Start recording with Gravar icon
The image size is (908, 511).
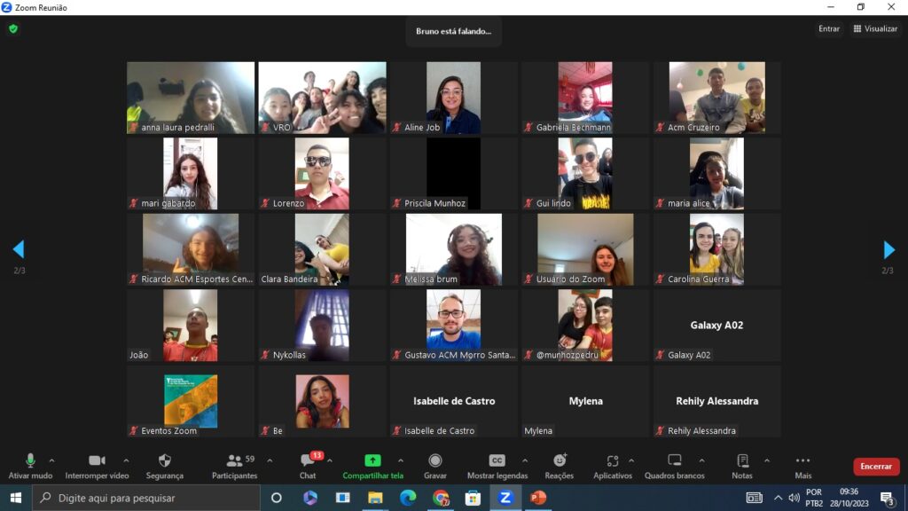pos(434,461)
